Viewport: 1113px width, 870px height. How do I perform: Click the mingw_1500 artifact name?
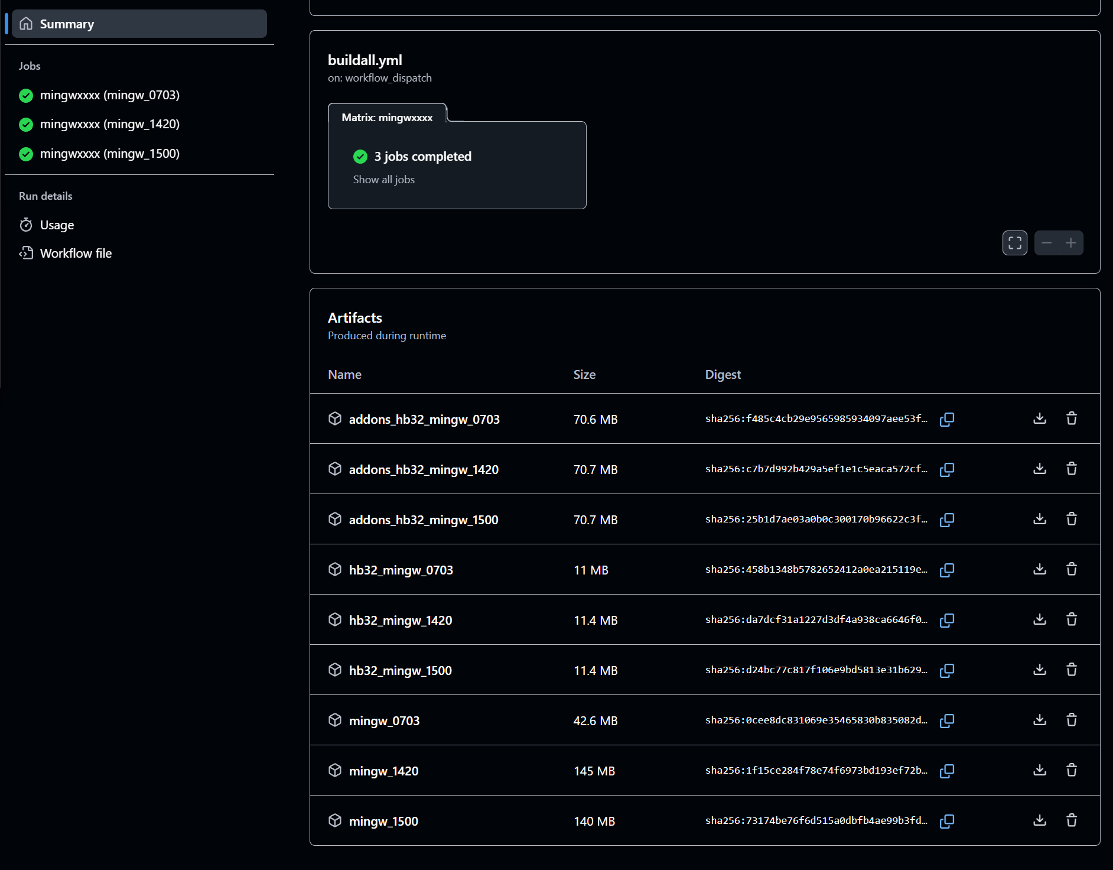[383, 821]
